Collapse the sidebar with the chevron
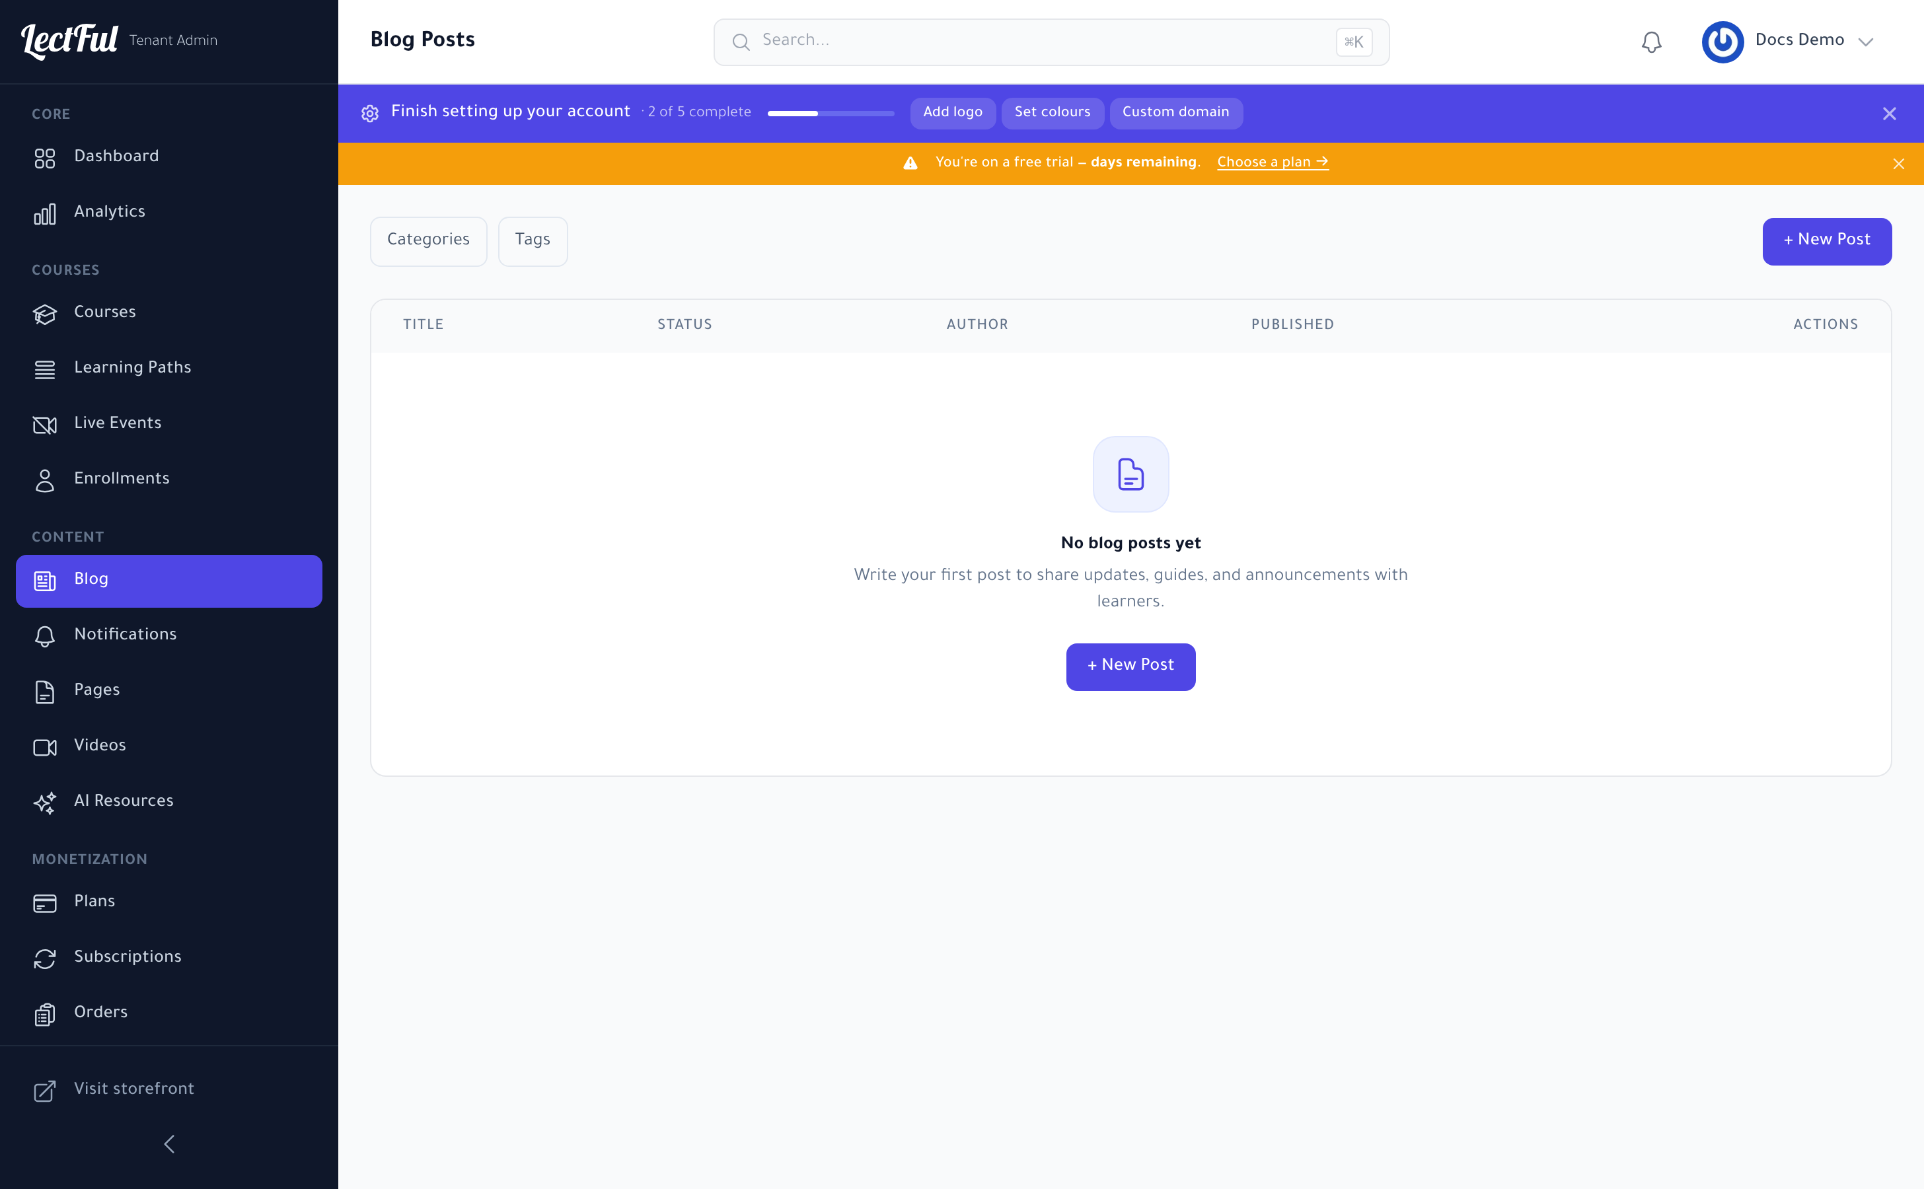Image resolution: width=1924 pixels, height=1189 pixels. pyautogui.click(x=169, y=1143)
